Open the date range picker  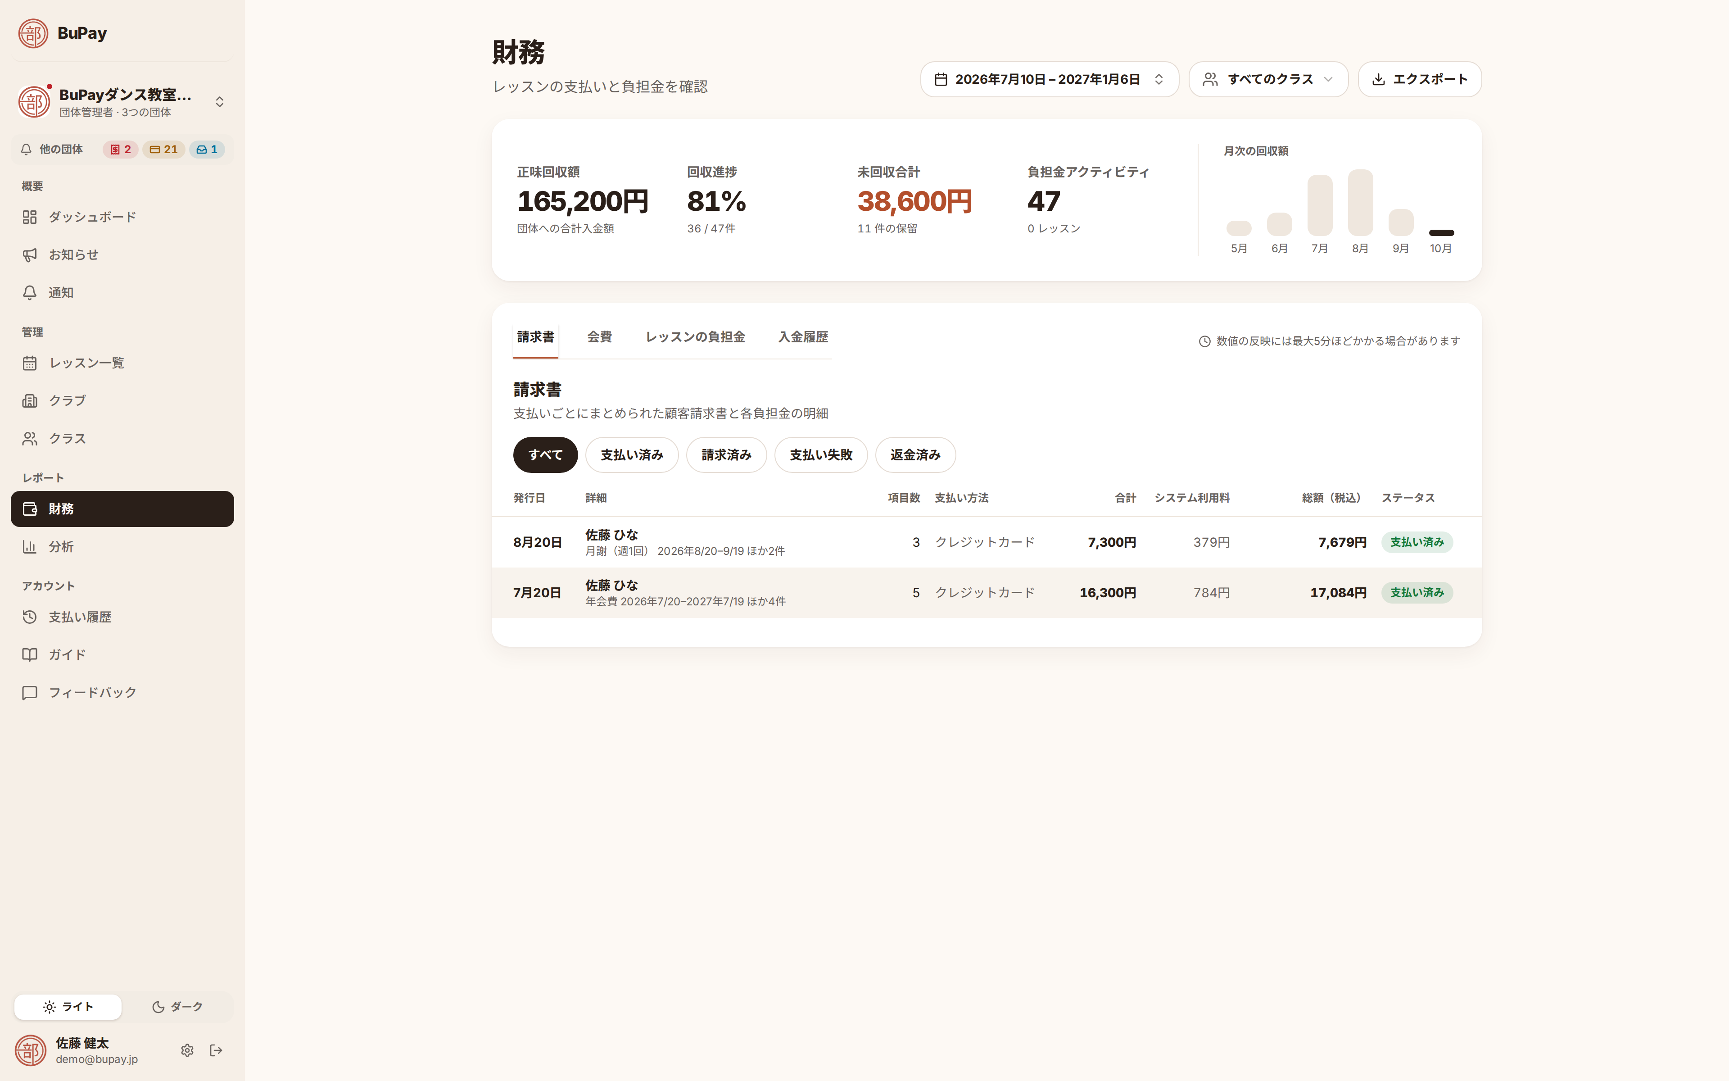1050,79
